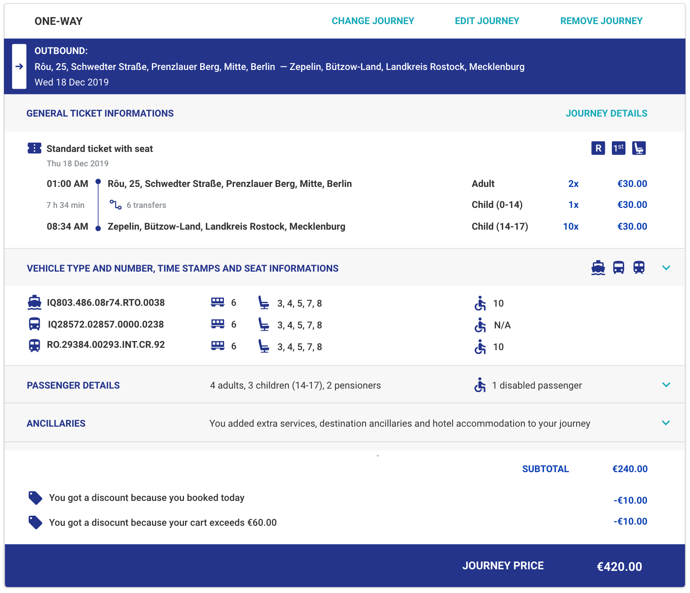The height and width of the screenshot is (593, 690).
Task: Click the Journey Price €420.00 total
Action: click(x=619, y=567)
